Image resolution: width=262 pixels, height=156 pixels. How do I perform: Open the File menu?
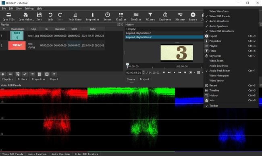[4, 8]
